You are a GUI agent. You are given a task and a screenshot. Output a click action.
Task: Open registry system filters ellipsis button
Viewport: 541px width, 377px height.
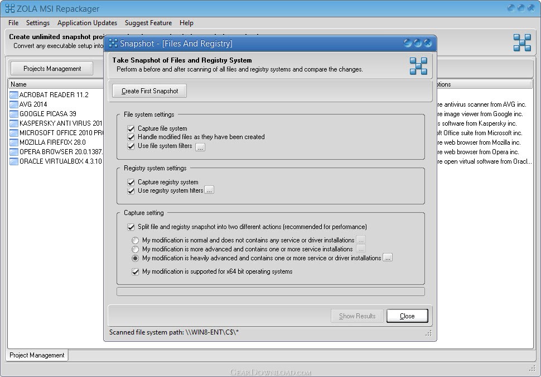tap(209, 190)
